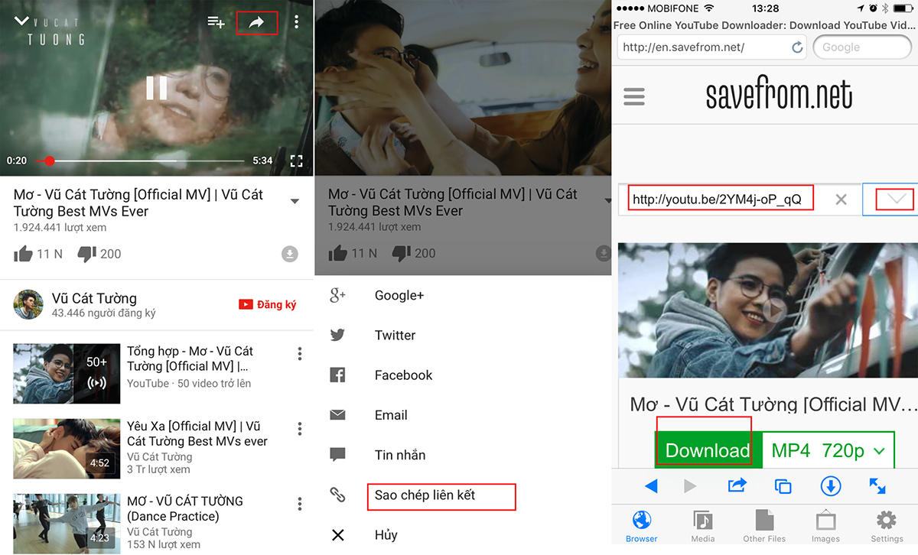Seek using the red progress bar handle
Image resolution: width=918 pixels, height=555 pixels.
(x=50, y=161)
